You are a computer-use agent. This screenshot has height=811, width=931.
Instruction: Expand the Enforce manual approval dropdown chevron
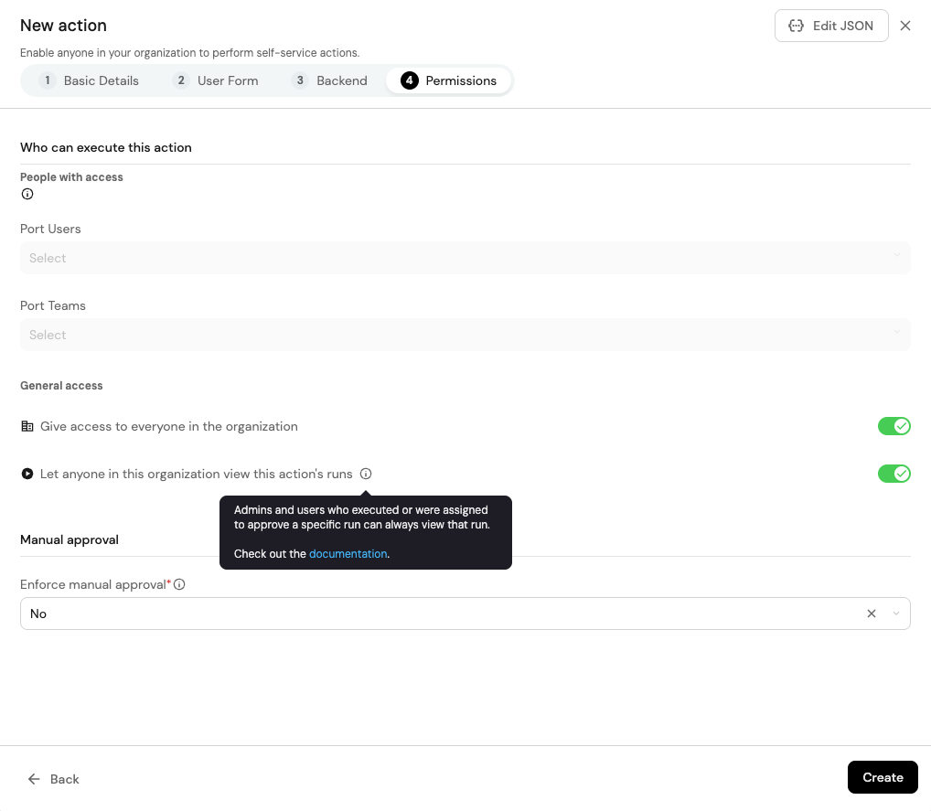pos(896,614)
